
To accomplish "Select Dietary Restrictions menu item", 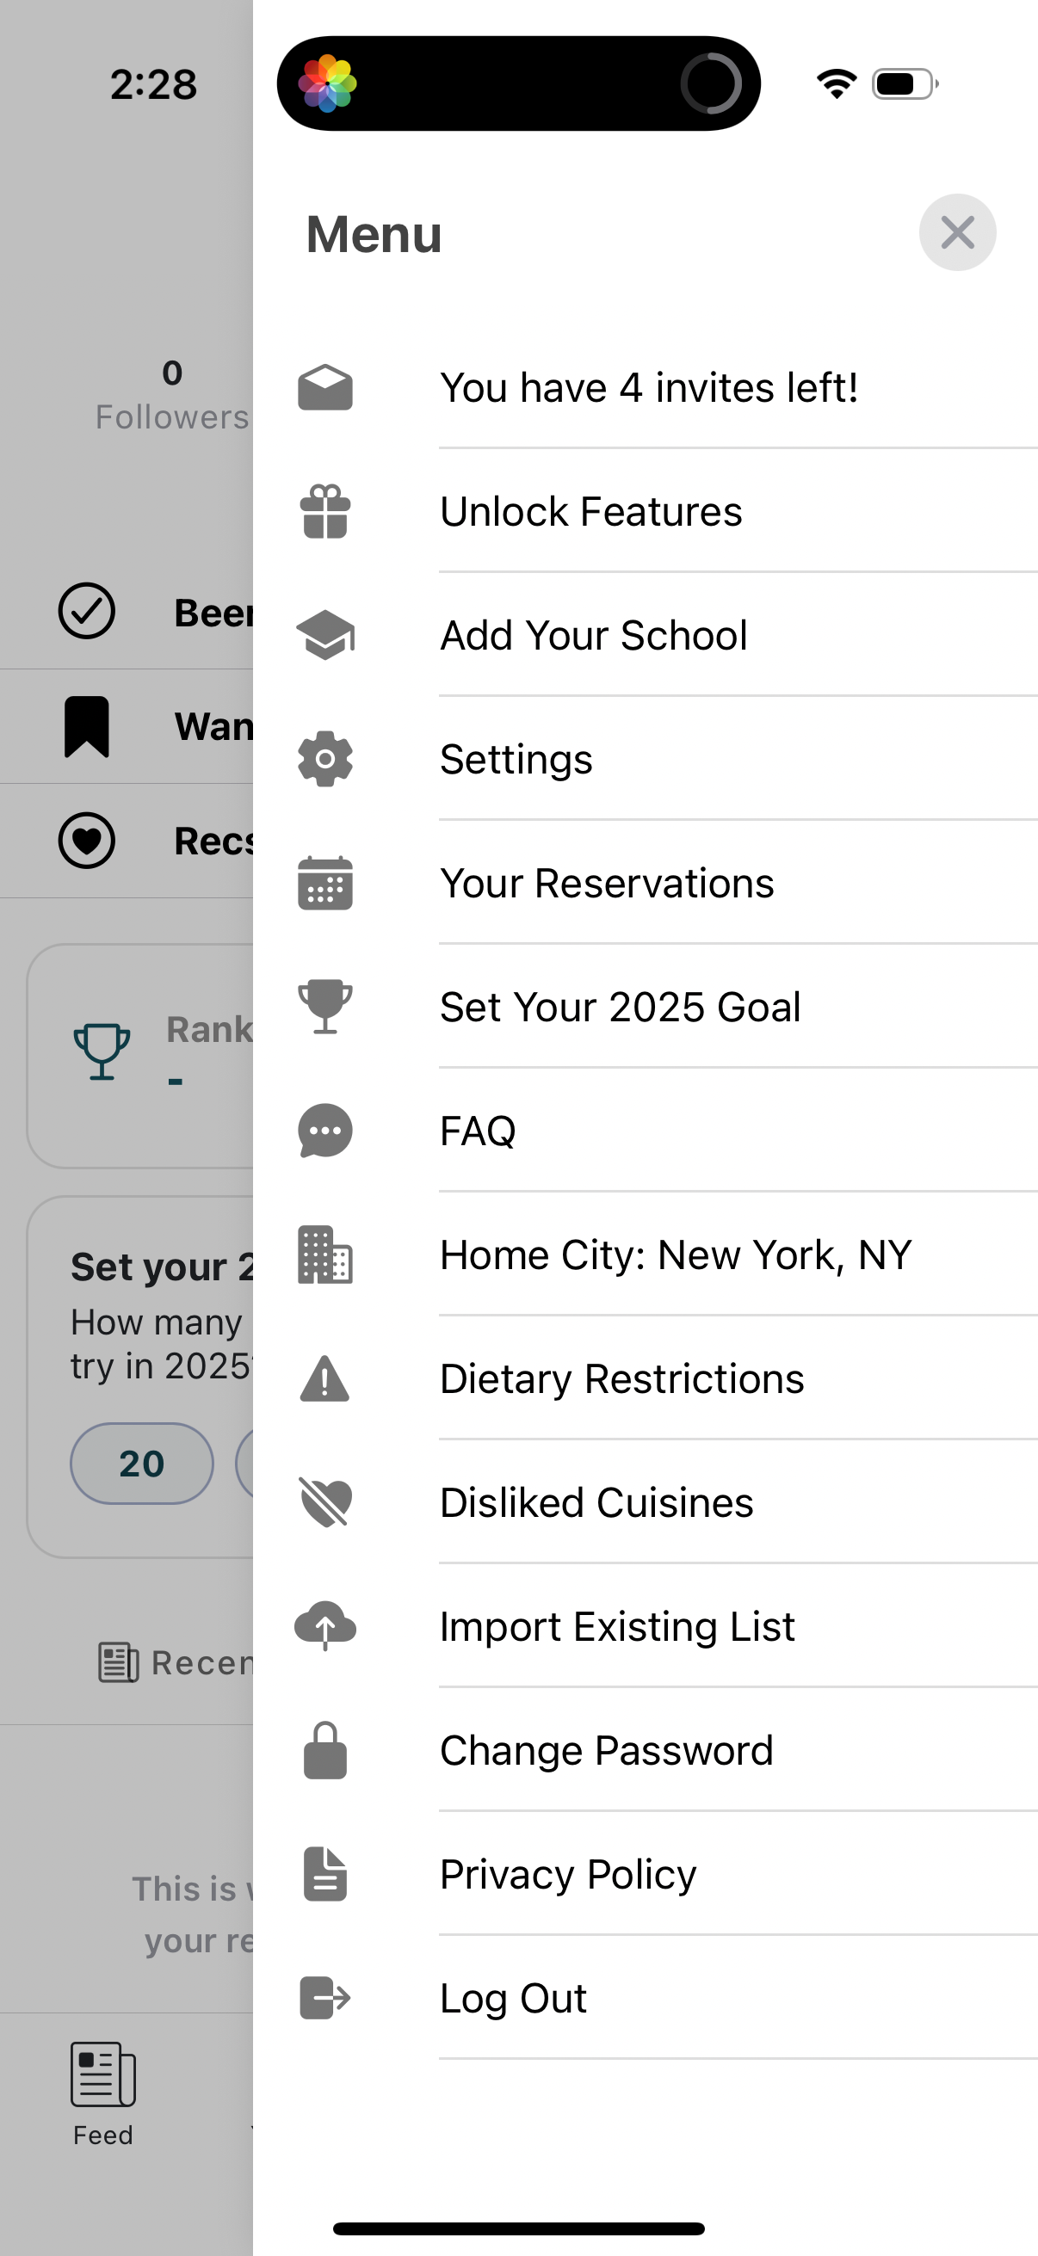I will point(621,1378).
